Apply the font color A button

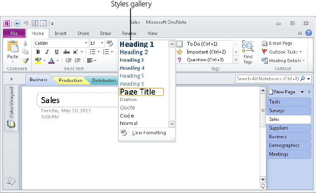52,60
